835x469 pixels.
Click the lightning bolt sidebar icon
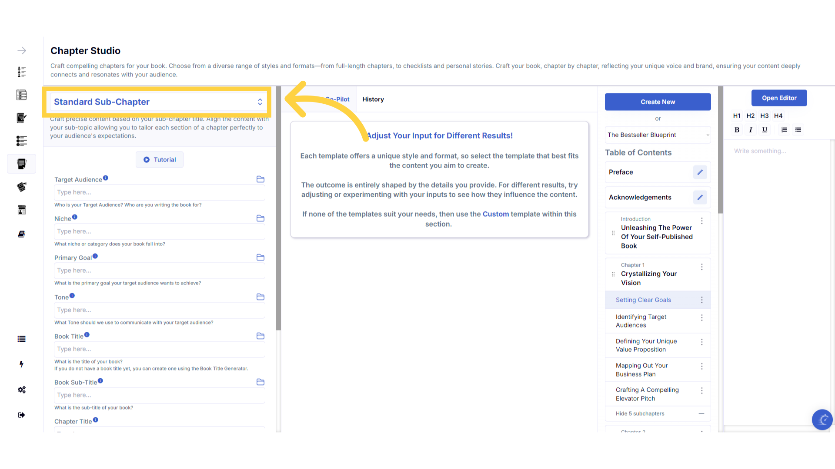(22, 364)
